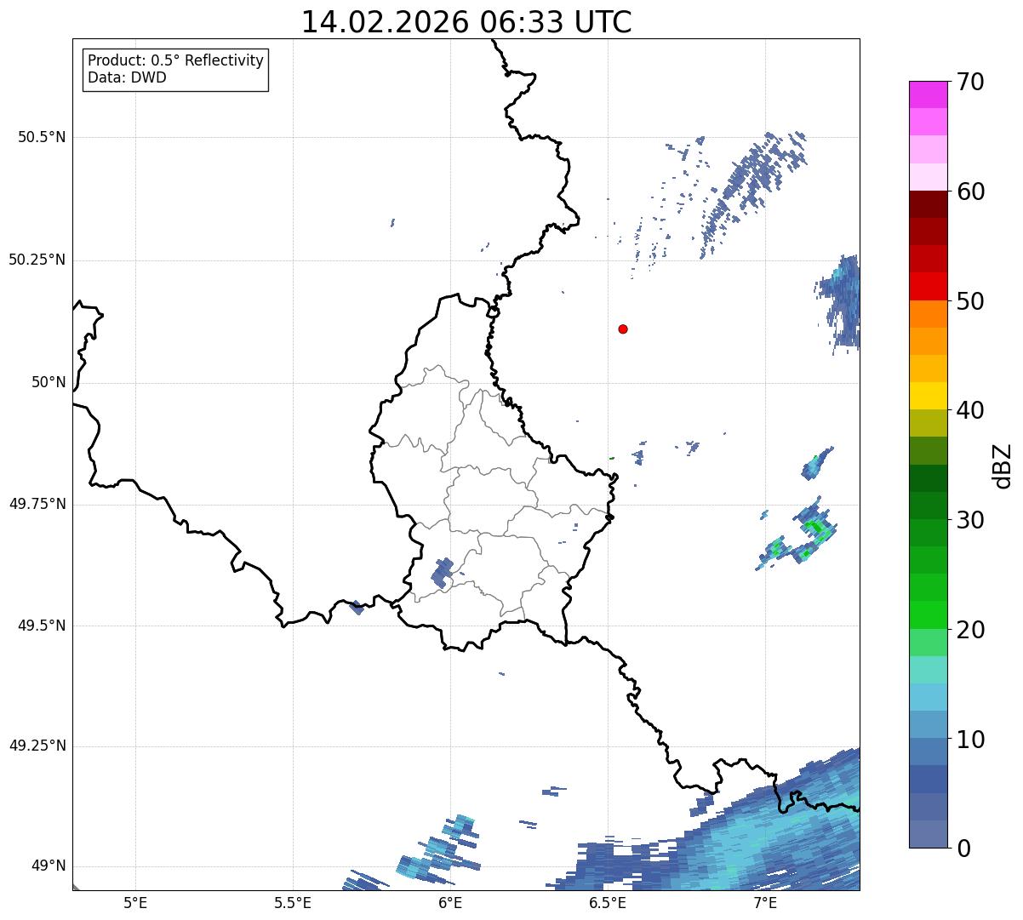Viewport: 1023px width, 920px height.
Task: Click the colorbar tick label '40'
Action: click(970, 410)
